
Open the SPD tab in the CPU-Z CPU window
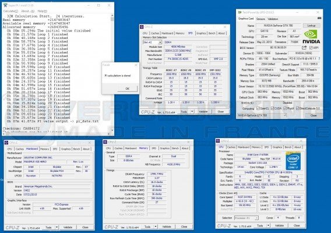[x=267, y=147]
